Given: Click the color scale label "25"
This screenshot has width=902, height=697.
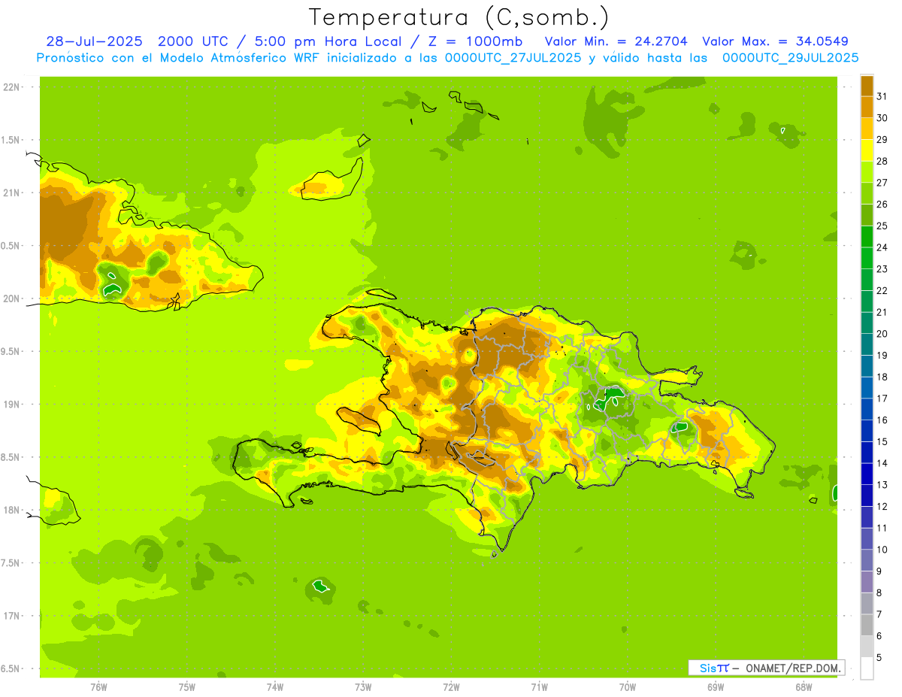Looking at the screenshot, I should (x=882, y=226).
